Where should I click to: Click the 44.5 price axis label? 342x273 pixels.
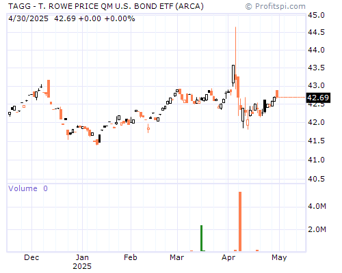[x=316, y=33]
